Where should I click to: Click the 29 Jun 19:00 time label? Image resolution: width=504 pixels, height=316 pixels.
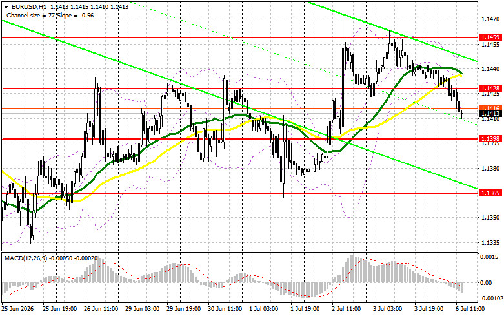[x=183, y=309]
